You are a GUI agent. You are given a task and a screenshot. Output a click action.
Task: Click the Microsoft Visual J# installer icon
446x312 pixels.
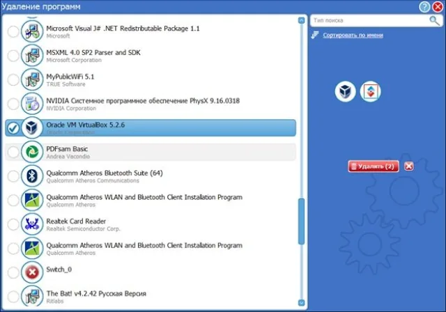[32, 31]
